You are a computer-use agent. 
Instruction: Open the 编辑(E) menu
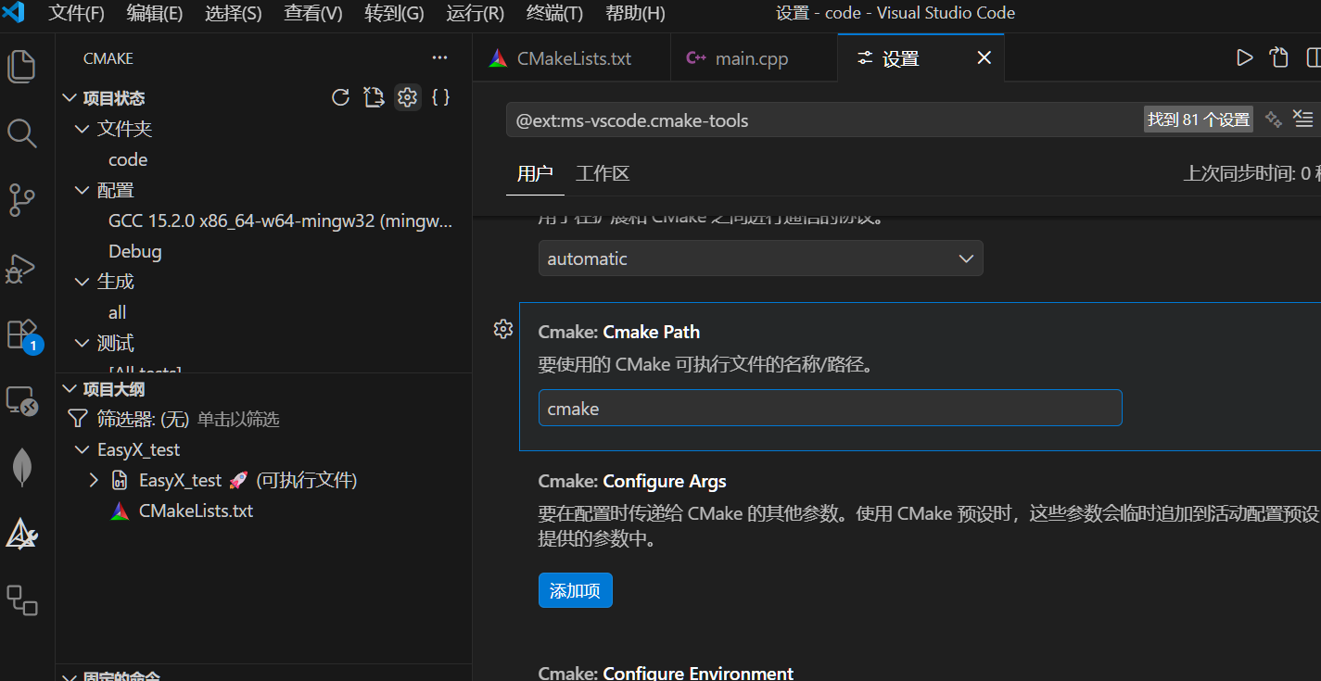[155, 13]
